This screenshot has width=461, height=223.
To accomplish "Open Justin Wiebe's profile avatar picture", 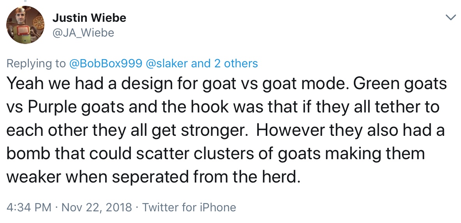I will (x=25, y=25).
